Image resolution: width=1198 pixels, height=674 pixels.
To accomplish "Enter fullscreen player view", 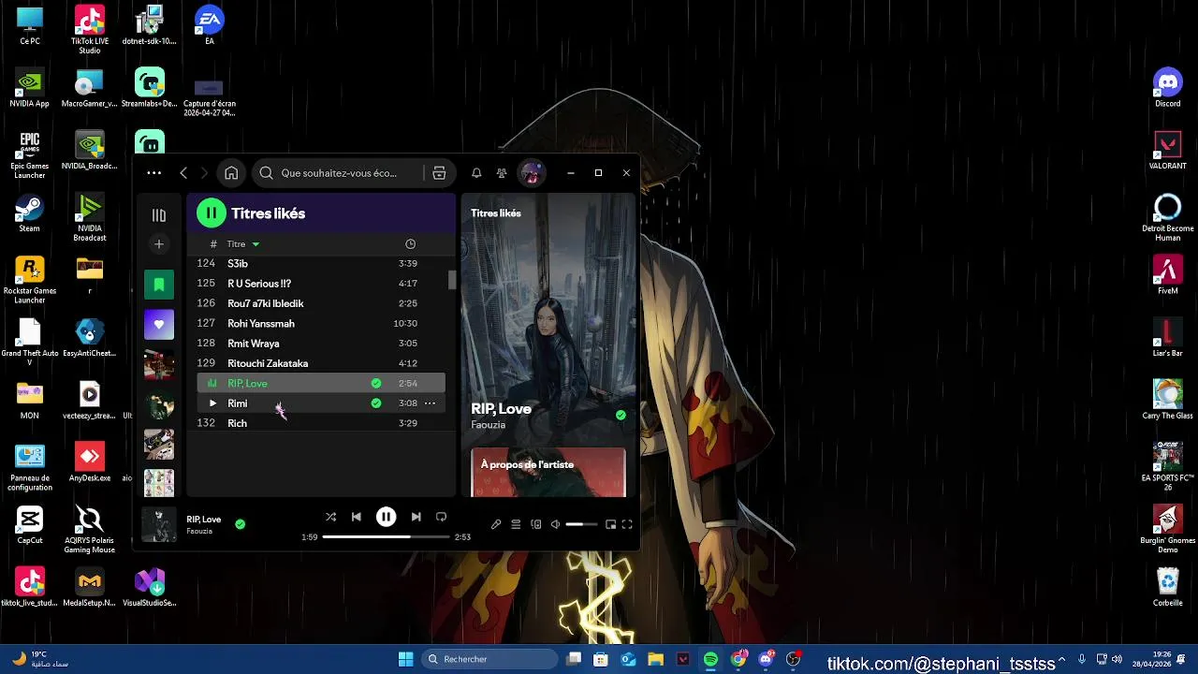I will (x=627, y=525).
